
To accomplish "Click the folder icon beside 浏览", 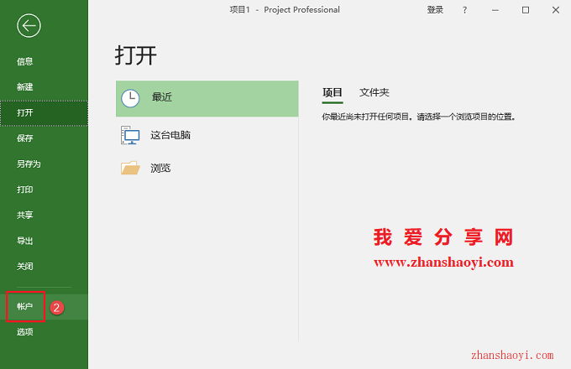I will pos(130,168).
